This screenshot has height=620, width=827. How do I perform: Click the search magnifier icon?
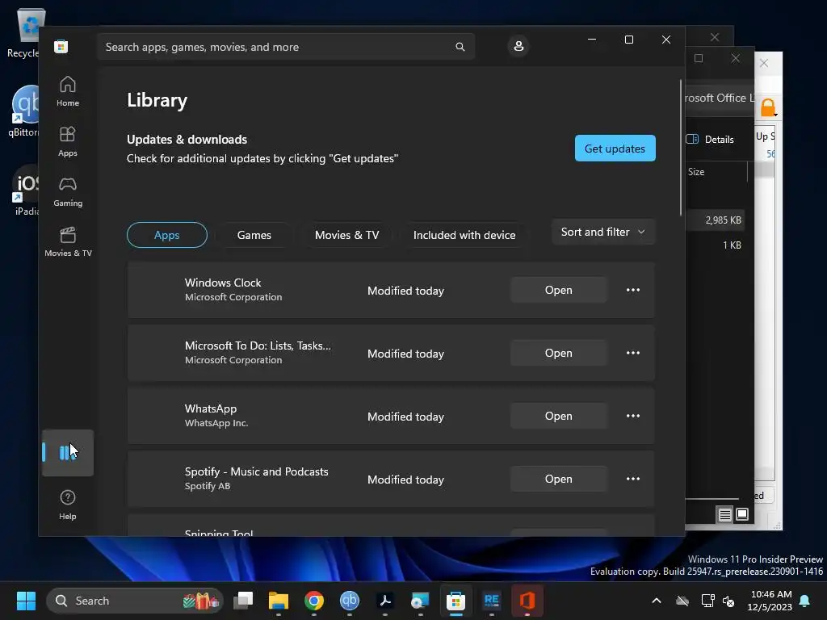click(460, 47)
